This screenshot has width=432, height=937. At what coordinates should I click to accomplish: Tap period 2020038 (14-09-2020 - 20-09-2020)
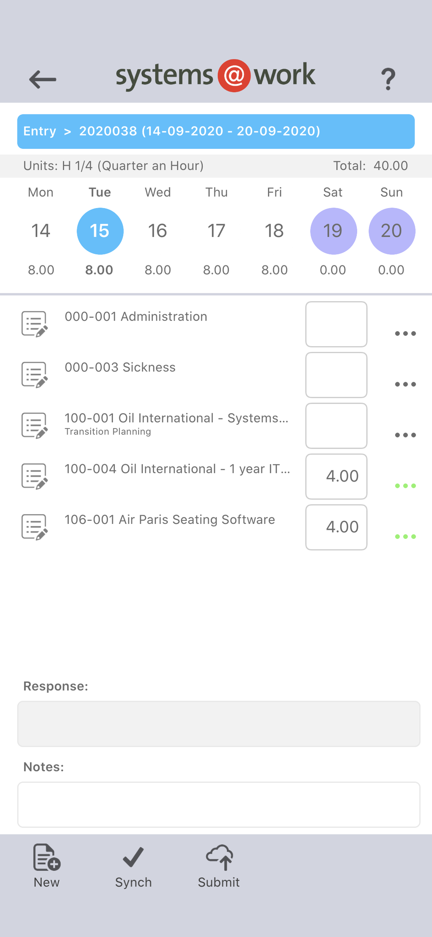tap(199, 131)
